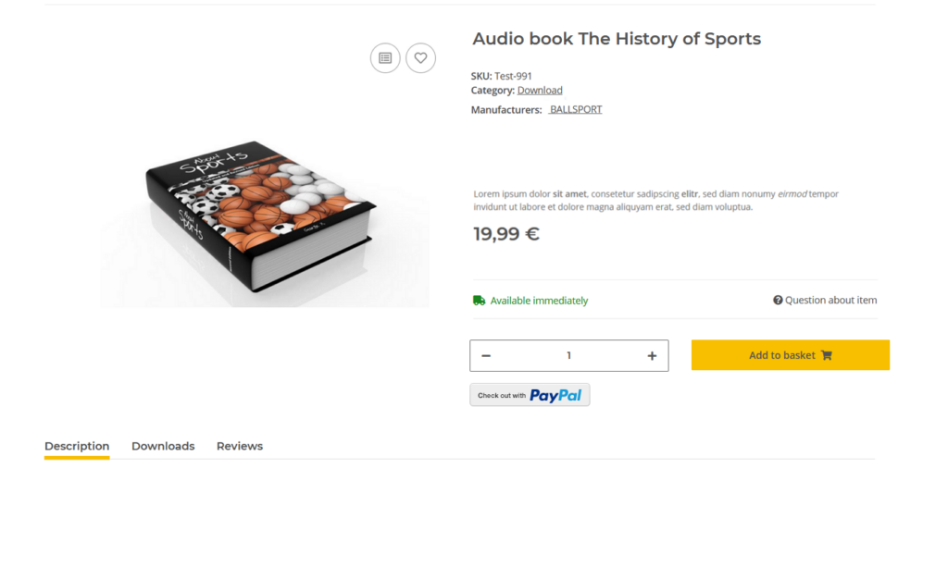948x567 pixels.
Task: Open the Download category link
Action: pyautogui.click(x=540, y=91)
